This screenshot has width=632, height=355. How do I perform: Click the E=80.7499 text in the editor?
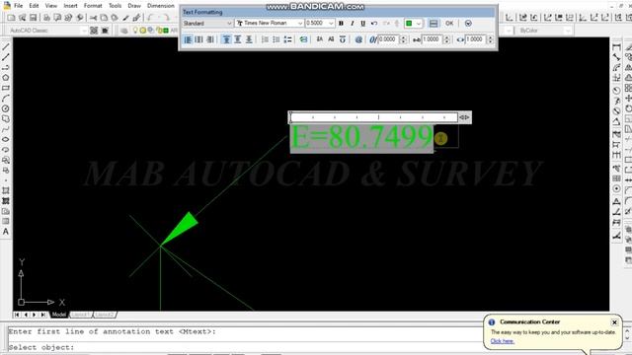(x=361, y=137)
